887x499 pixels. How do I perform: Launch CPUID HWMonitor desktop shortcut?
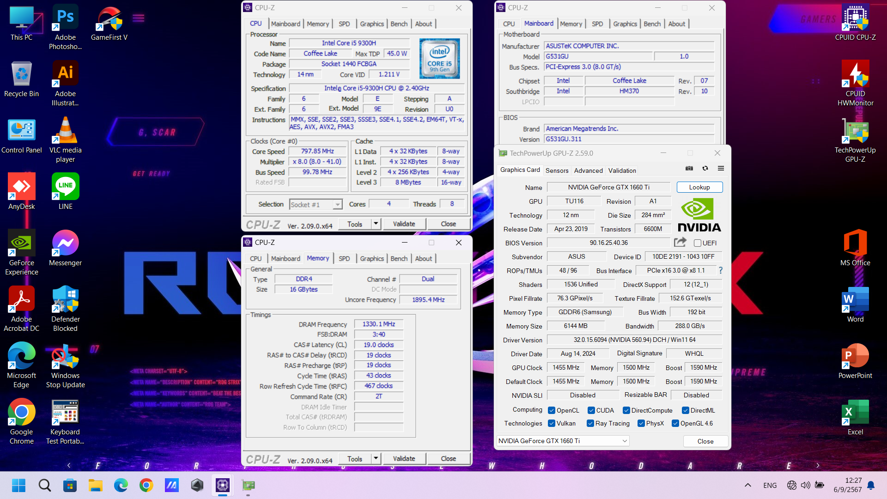[855, 83]
